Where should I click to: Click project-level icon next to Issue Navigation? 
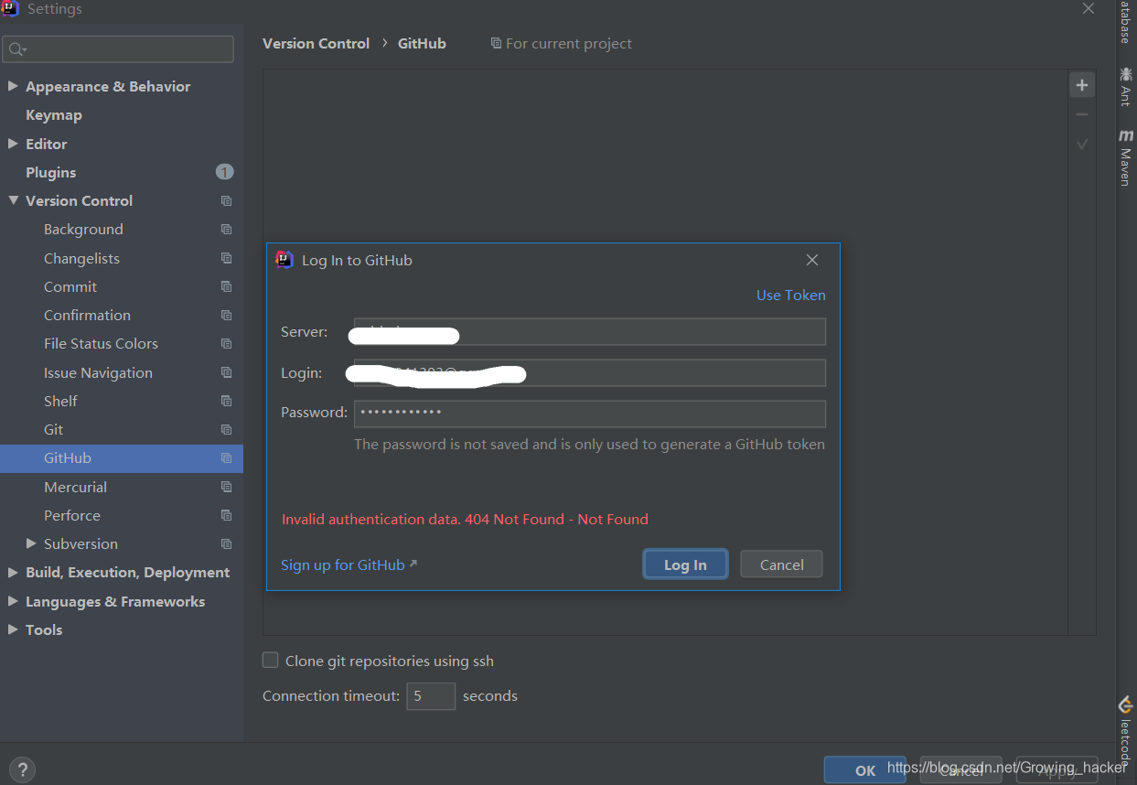(x=226, y=372)
